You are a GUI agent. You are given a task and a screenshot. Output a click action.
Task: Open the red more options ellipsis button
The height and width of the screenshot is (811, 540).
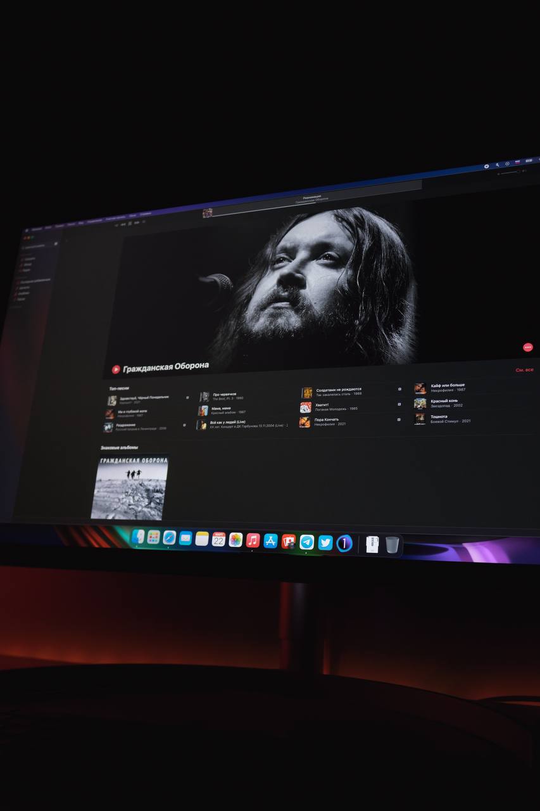(528, 347)
